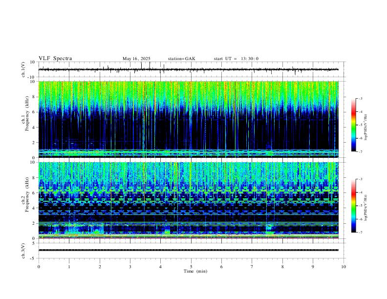Click the time axis tick label "9"

[313, 267]
